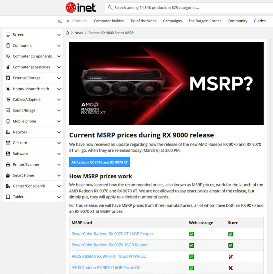Click the inet logo
This screenshot has width=273, height=274.
point(81,8)
